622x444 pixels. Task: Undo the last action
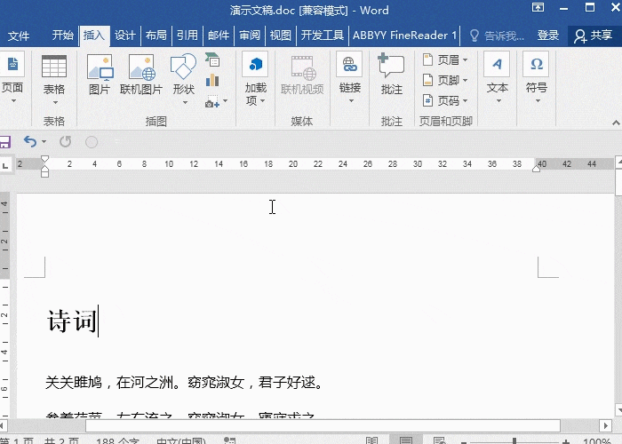[30, 141]
